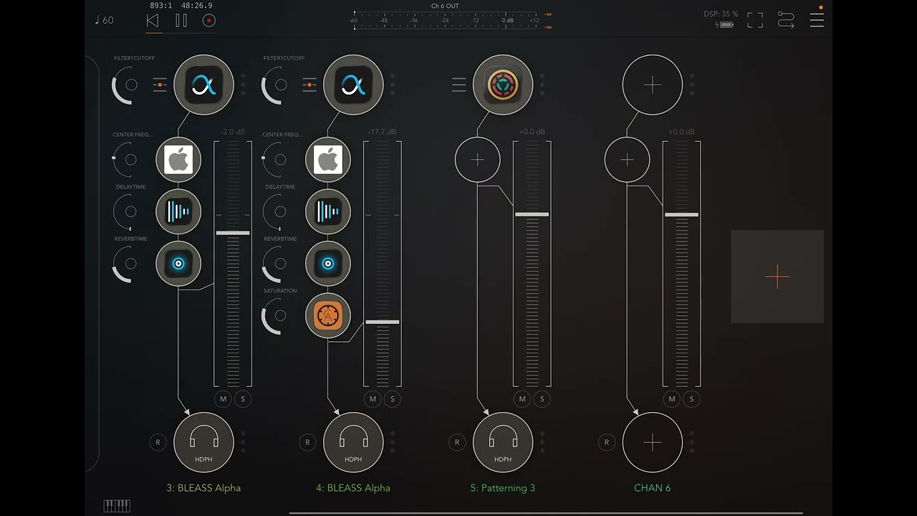Open headphone output of channel 3
Image resolution: width=917 pixels, height=516 pixels.
click(204, 443)
